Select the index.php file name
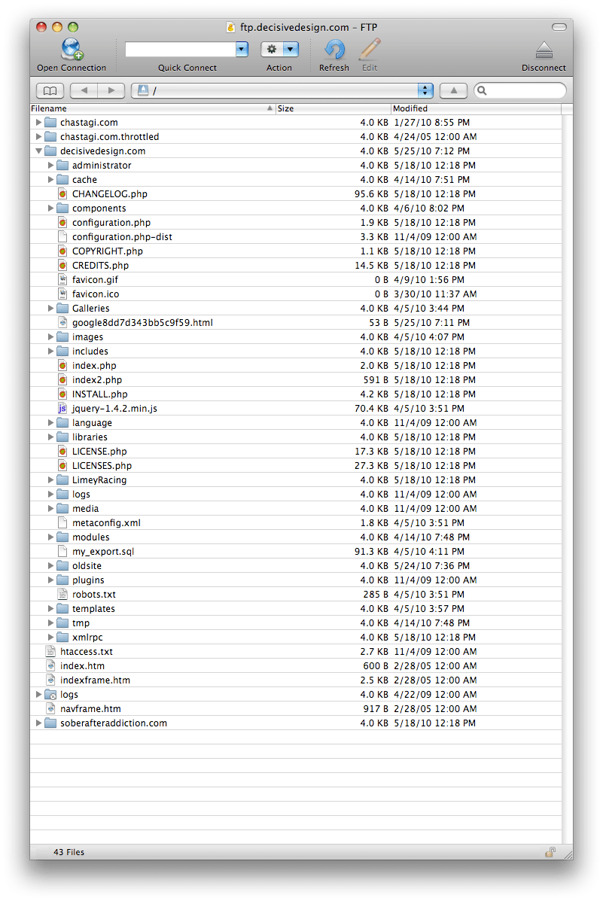The height and width of the screenshot is (901, 603). click(x=94, y=366)
